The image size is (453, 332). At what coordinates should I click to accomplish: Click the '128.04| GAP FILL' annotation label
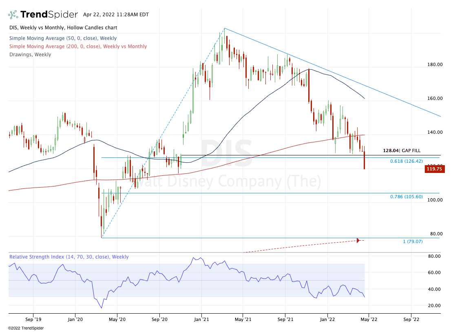[402, 151]
